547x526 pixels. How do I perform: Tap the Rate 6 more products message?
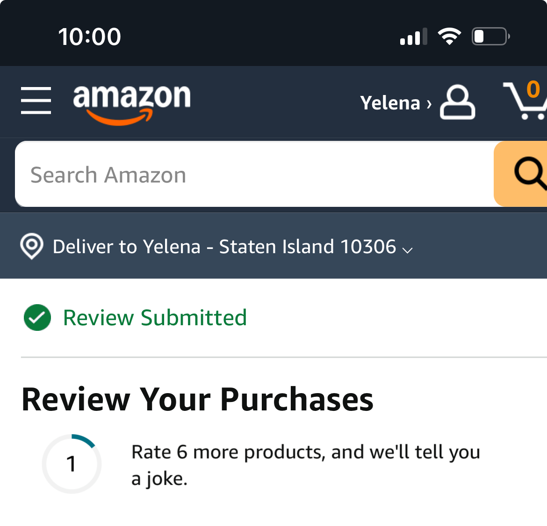[x=306, y=465]
